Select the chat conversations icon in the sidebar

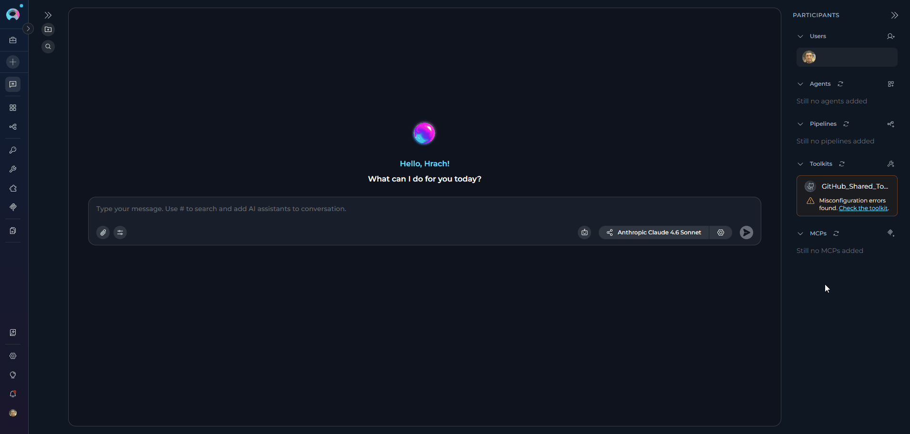pyautogui.click(x=12, y=84)
